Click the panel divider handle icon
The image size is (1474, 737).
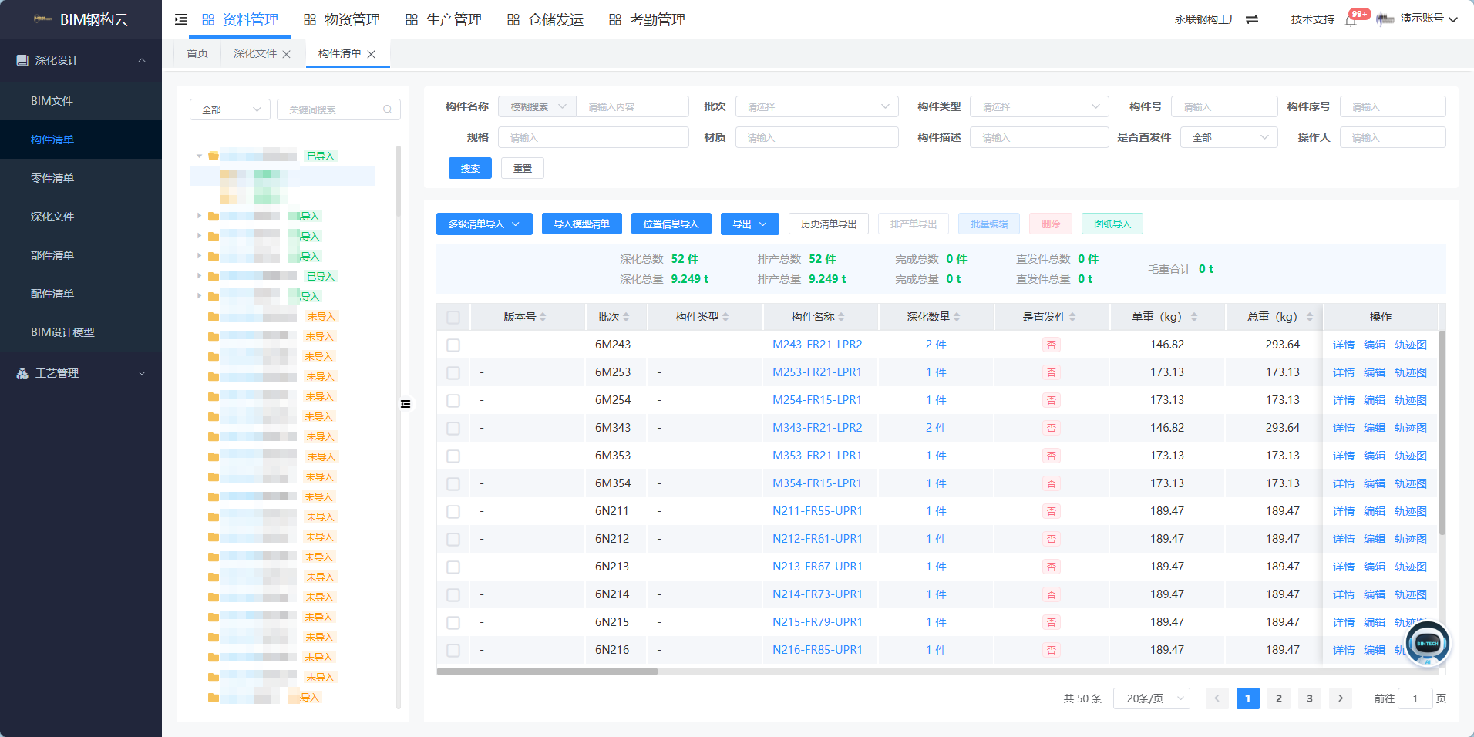coord(406,404)
